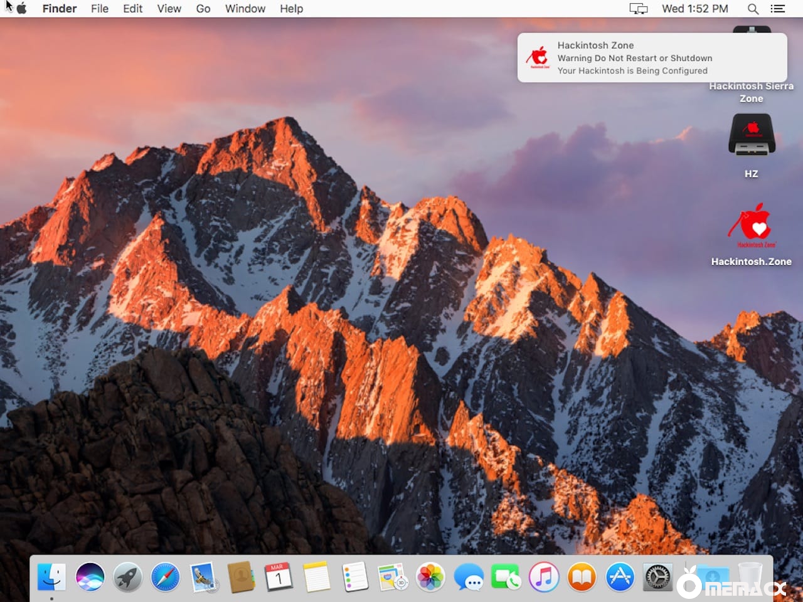
Task: Open the App Store in dock
Action: click(x=620, y=577)
